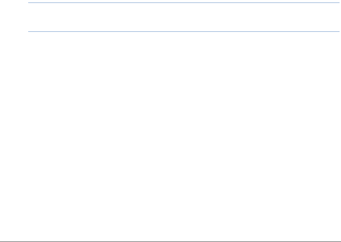Click the upper thin horizontal rule

tap(184, 3)
